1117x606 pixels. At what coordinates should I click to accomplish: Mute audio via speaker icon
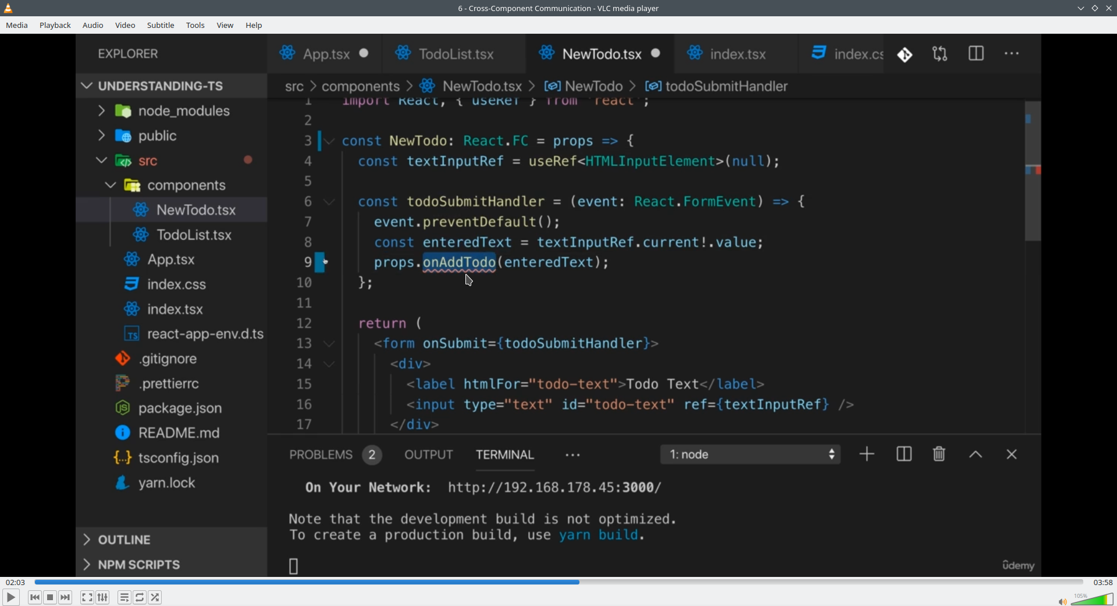tap(1062, 601)
